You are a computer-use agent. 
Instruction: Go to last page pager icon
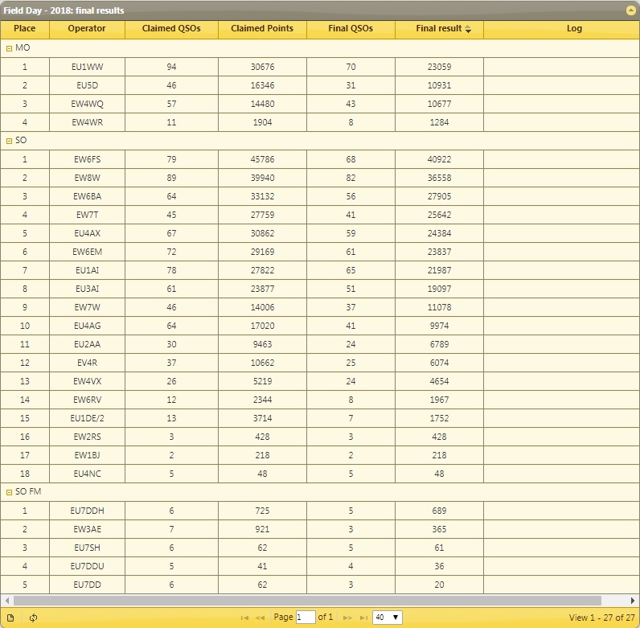click(x=363, y=618)
